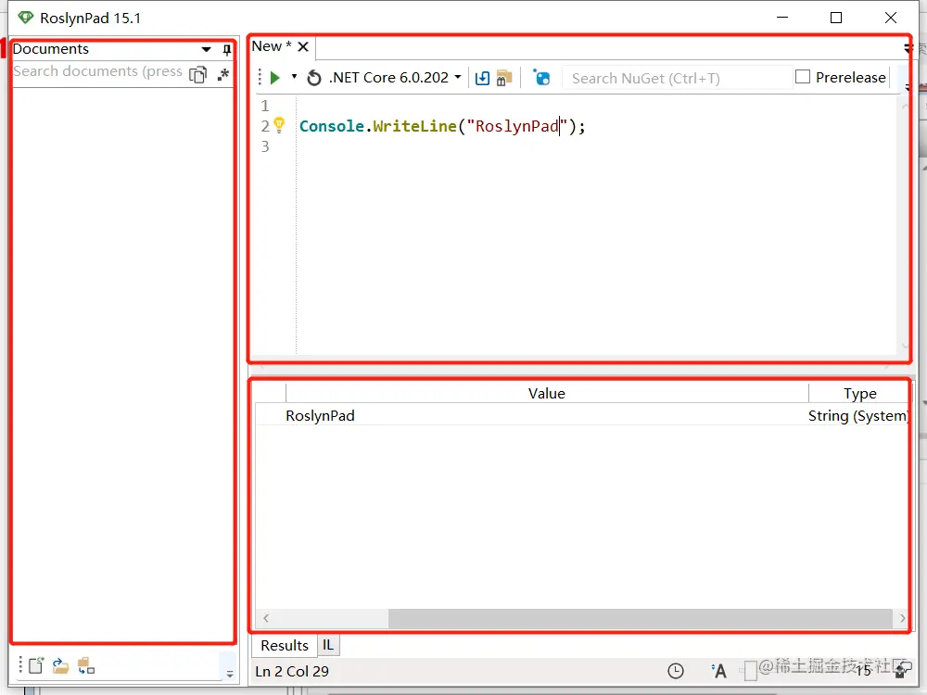Open the run options dropdown arrow
The width and height of the screenshot is (927, 695).
tap(294, 77)
